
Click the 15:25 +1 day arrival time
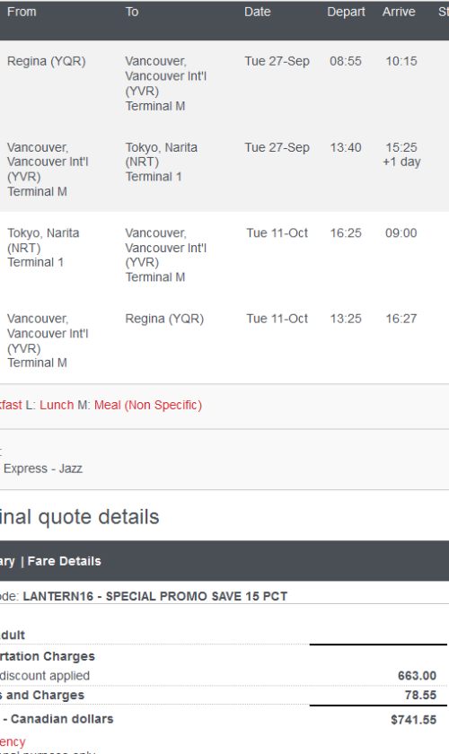(401, 154)
